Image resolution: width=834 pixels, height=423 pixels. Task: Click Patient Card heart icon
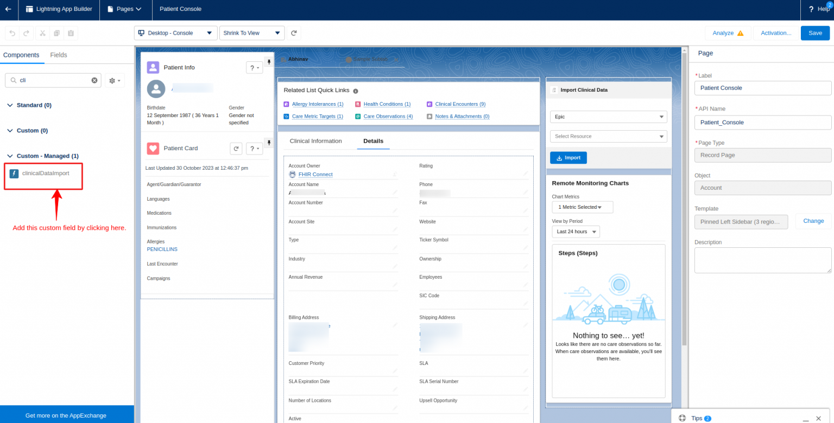click(153, 148)
